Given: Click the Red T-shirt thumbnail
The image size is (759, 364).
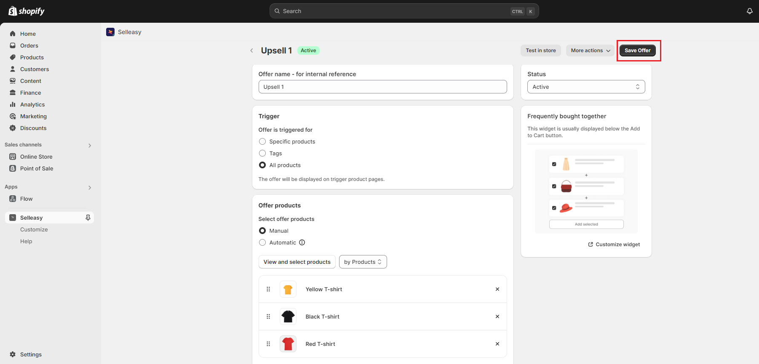Looking at the screenshot, I should [x=288, y=344].
